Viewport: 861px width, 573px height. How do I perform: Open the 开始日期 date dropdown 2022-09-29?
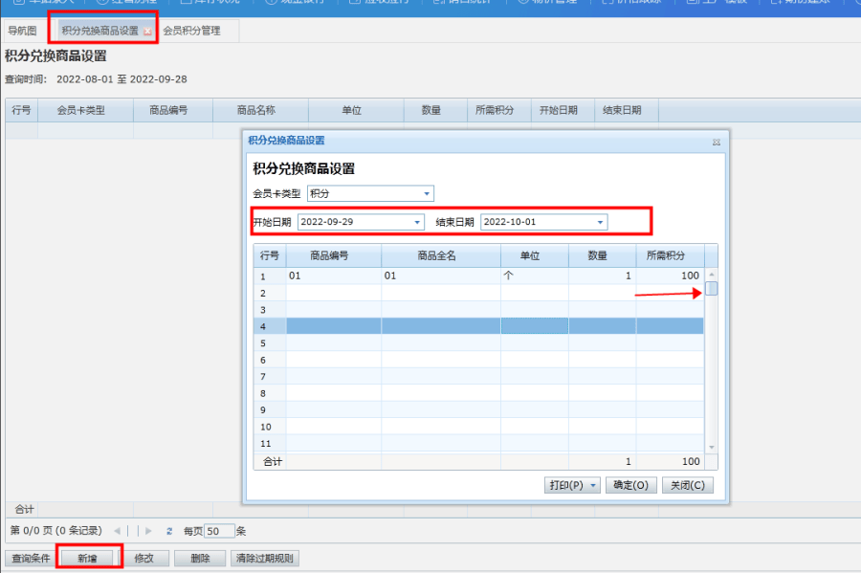416,221
